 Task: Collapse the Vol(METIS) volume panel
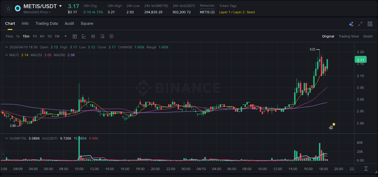coord(6,138)
